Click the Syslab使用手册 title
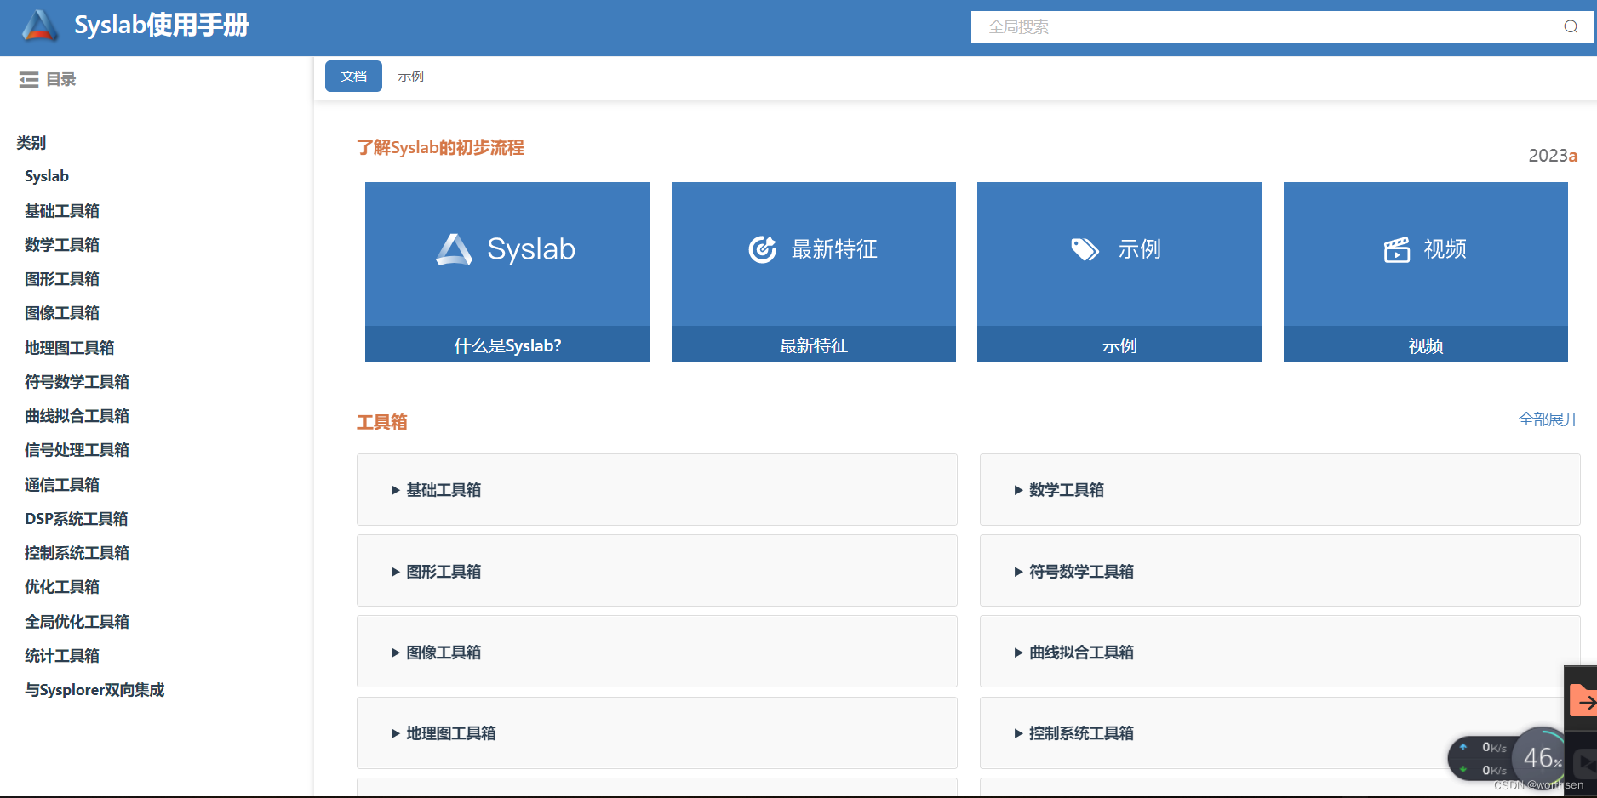 pyautogui.click(x=162, y=26)
